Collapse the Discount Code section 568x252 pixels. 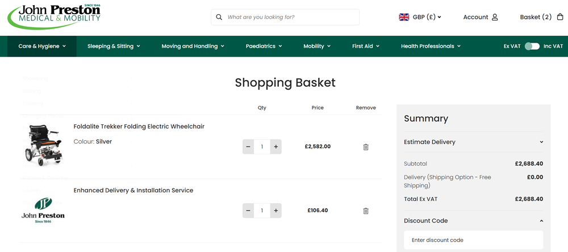(x=473, y=221)
